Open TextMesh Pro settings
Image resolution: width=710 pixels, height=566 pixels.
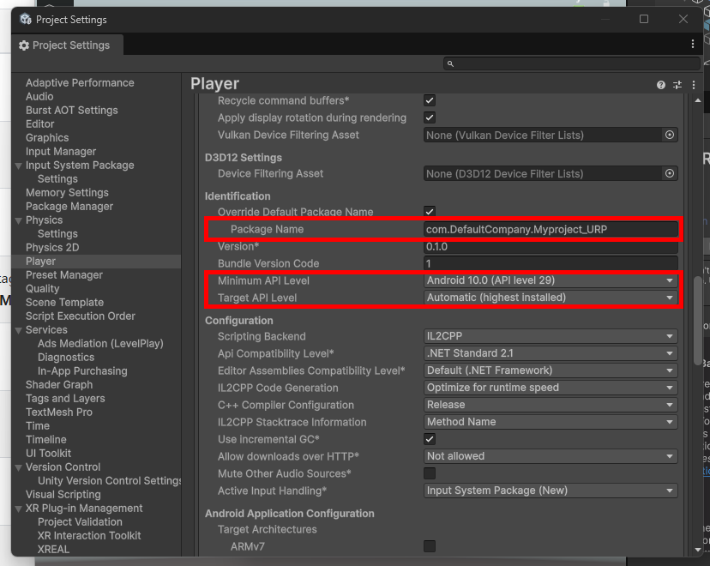click(59, 412)
